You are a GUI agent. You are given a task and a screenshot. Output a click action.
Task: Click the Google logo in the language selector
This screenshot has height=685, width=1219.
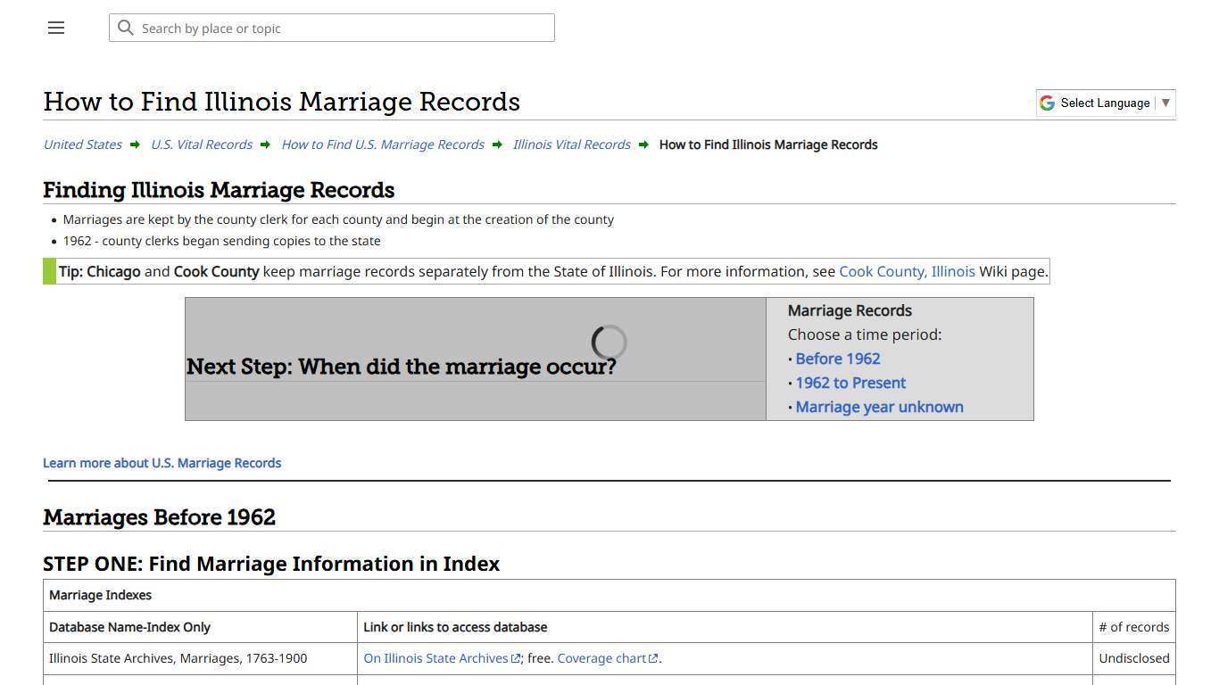pos(1046,102)
